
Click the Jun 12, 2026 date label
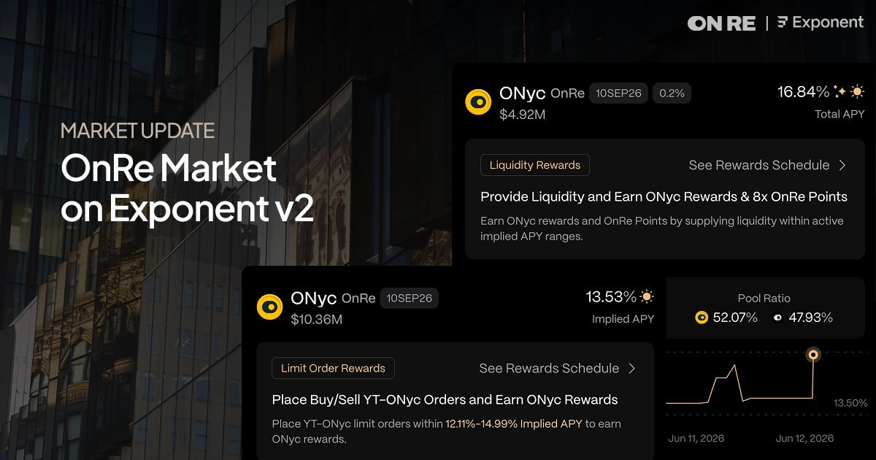coord(804,438)
